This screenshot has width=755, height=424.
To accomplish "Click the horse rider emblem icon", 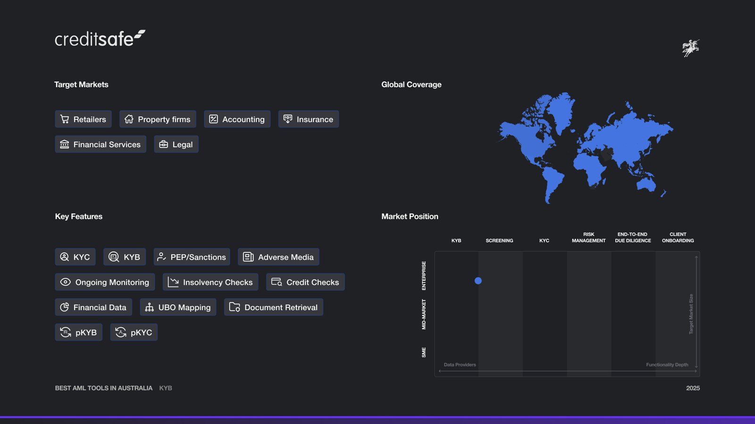I will (x=690, y=48).
